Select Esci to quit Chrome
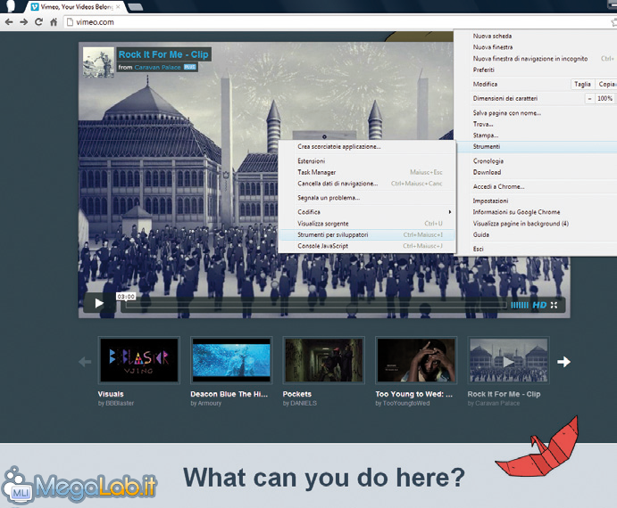Image resolution: width=617 pixels, height=508 pixels. point(478,249)
